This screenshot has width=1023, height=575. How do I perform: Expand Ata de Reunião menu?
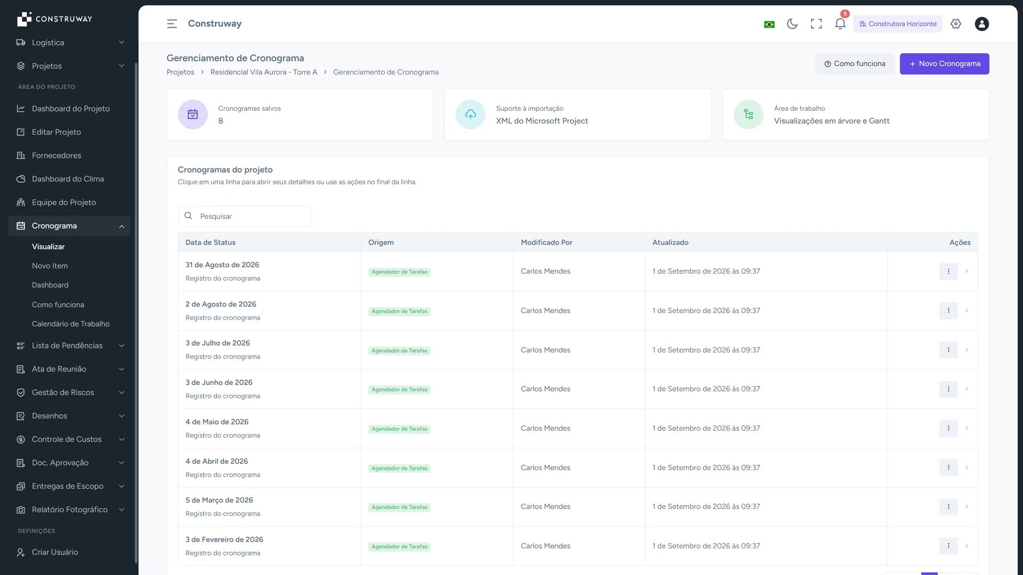point(69,369)
